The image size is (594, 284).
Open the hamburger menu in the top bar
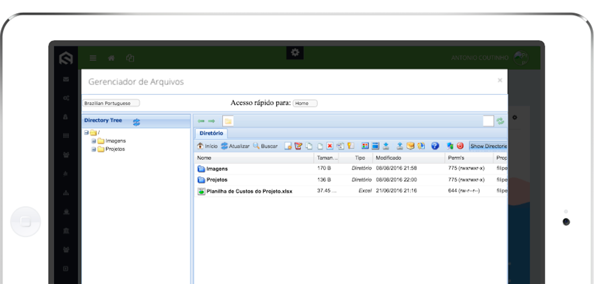point(93,58)
